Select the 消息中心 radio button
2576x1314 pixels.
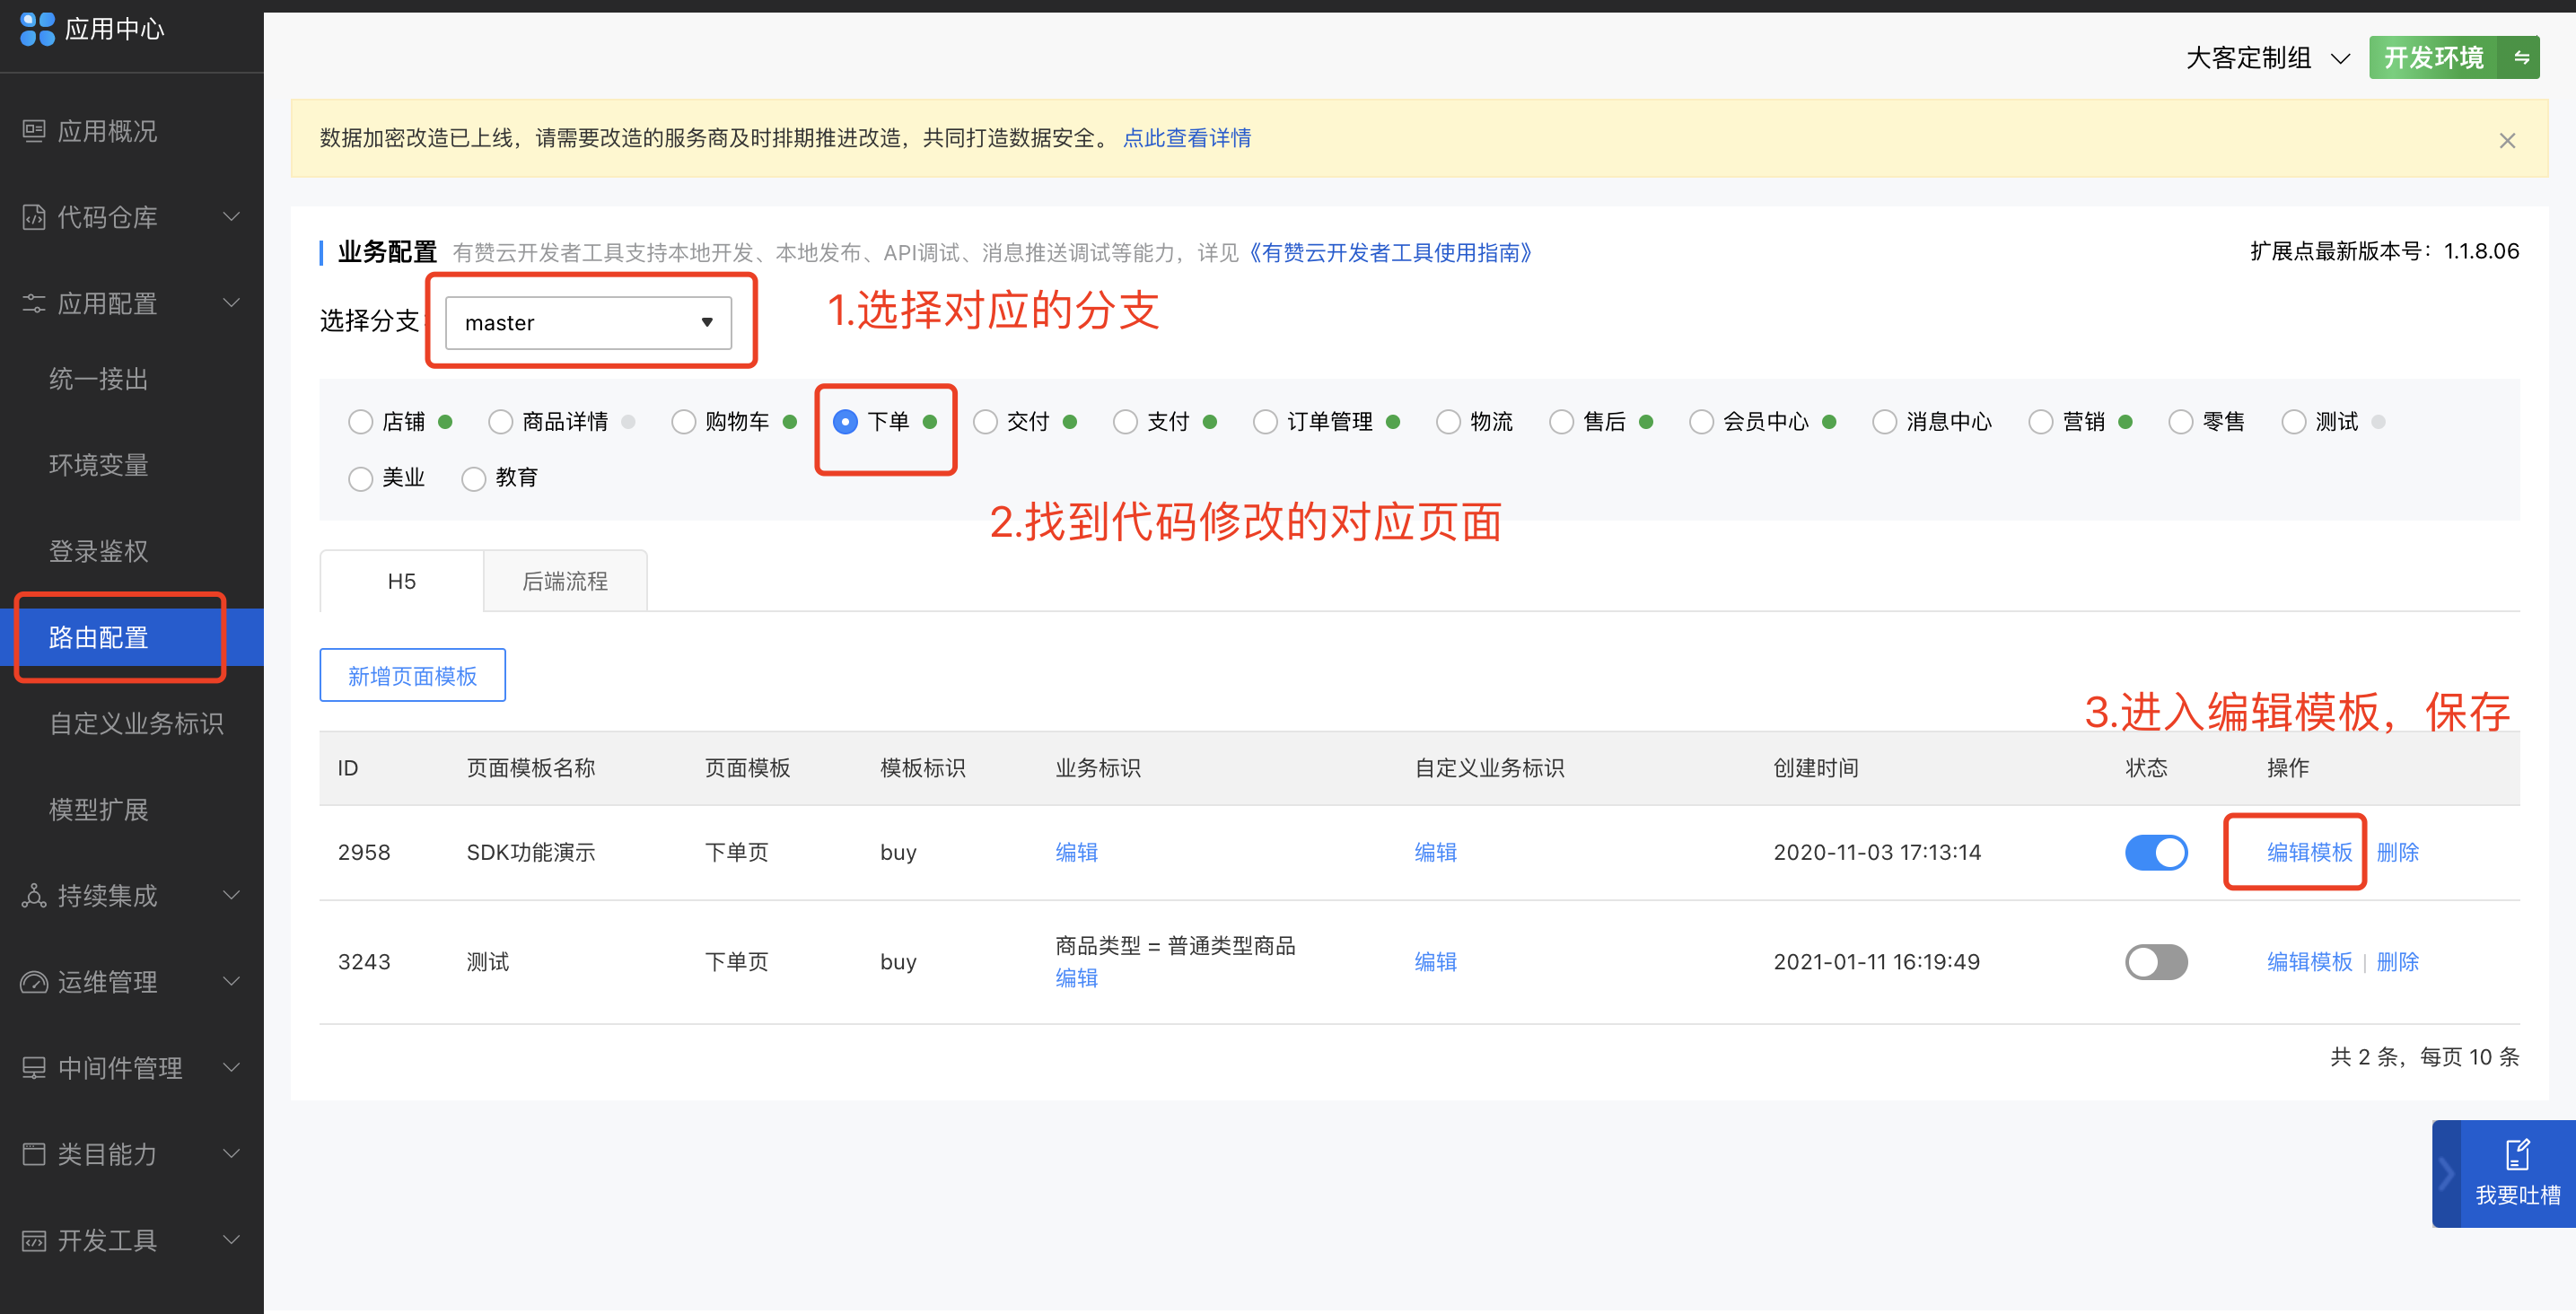tap(1884, 422)
